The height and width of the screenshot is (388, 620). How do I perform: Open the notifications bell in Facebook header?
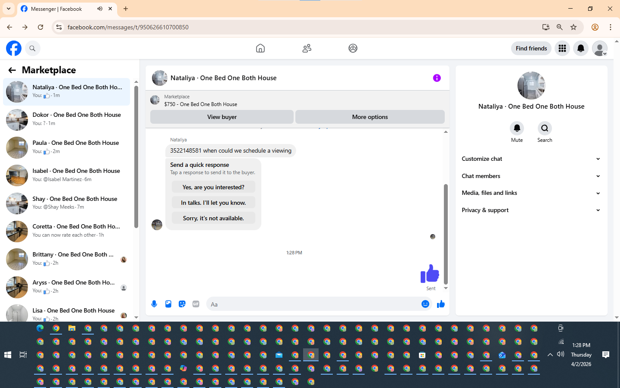tap(581, 48)
